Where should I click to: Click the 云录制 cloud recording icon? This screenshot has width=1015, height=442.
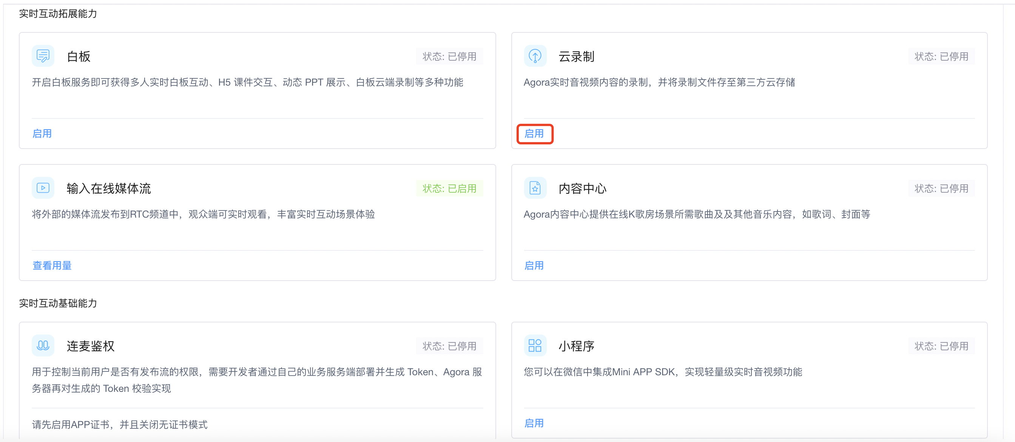(535, 56)
